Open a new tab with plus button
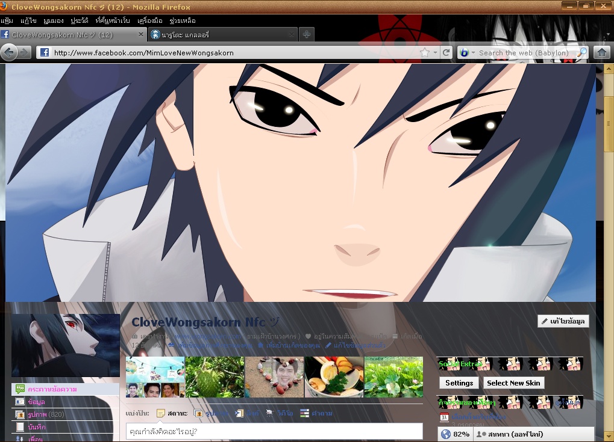This screenshot has width=614, height=442. [x=307, y=34]
